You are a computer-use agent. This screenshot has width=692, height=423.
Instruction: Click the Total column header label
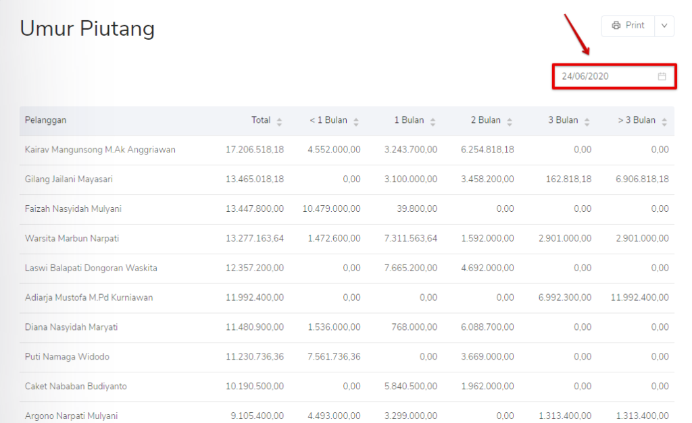(261, 120)
